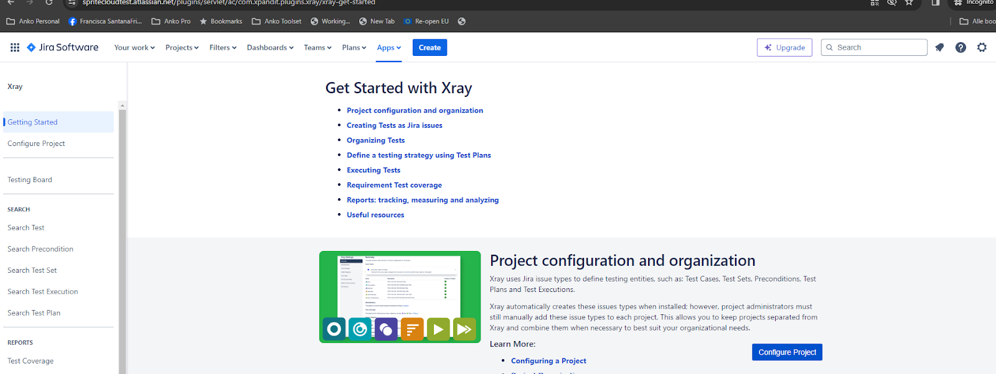Image resolution: width=996 pixels, height=374 pixels.
Task: Open the Anko Pro bookmark folder
Action: (171, 21)
